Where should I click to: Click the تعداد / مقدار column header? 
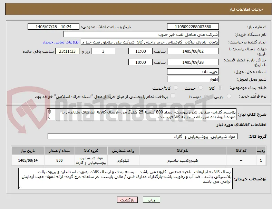[59, 151]
